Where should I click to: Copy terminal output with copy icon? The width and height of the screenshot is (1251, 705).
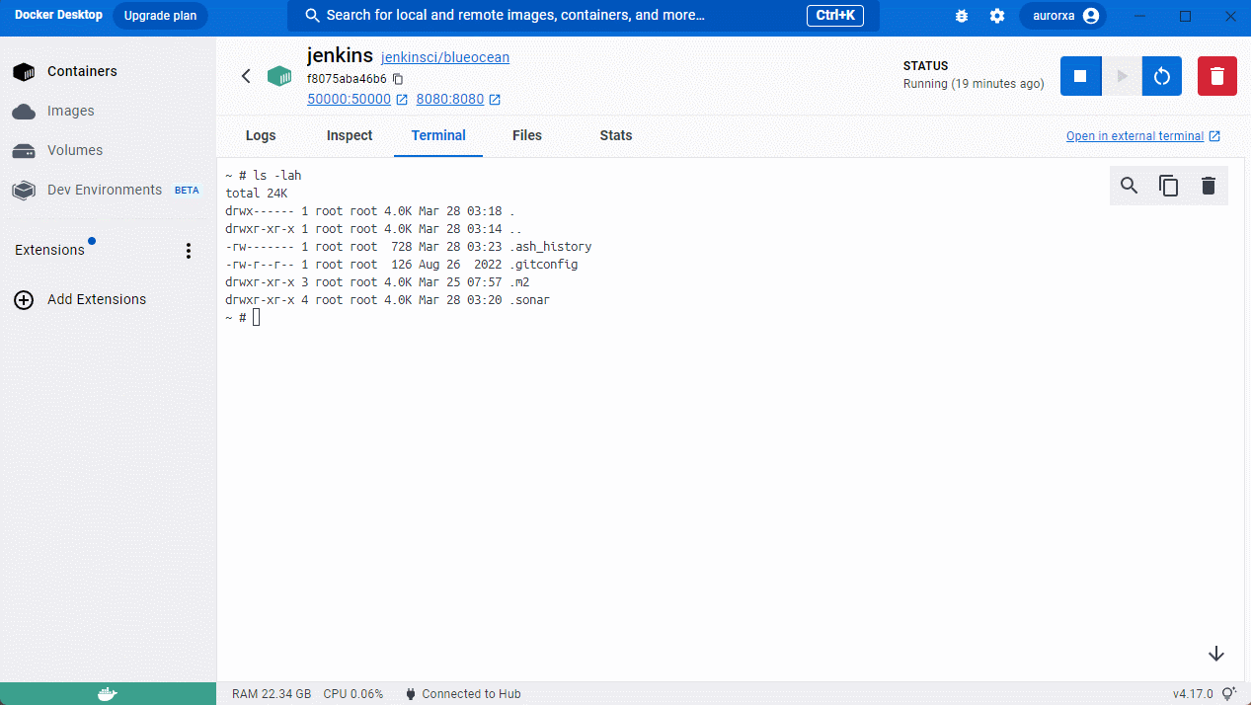pos(1169,186)
